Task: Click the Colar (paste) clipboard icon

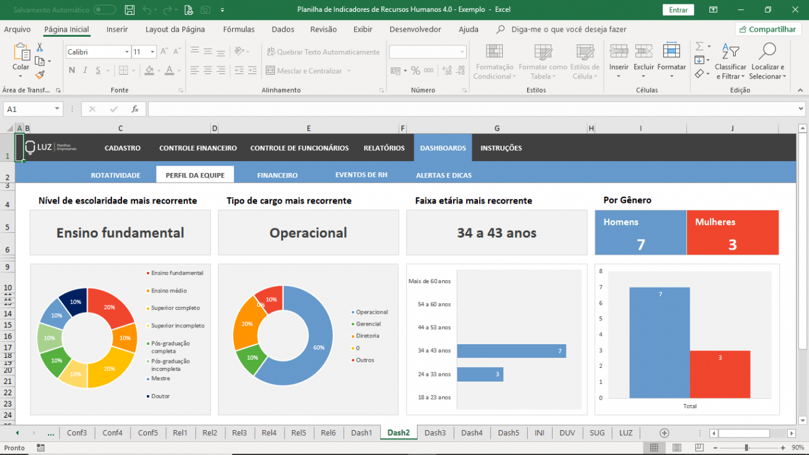Action: 21,52
